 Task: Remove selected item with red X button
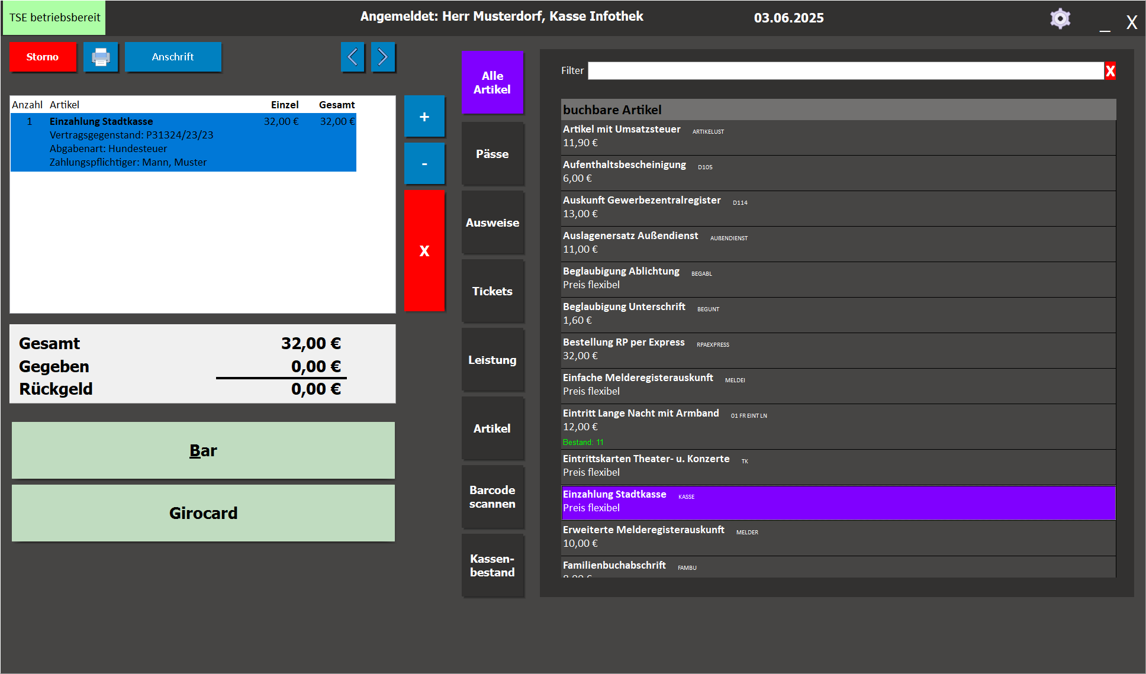(424, 250)
